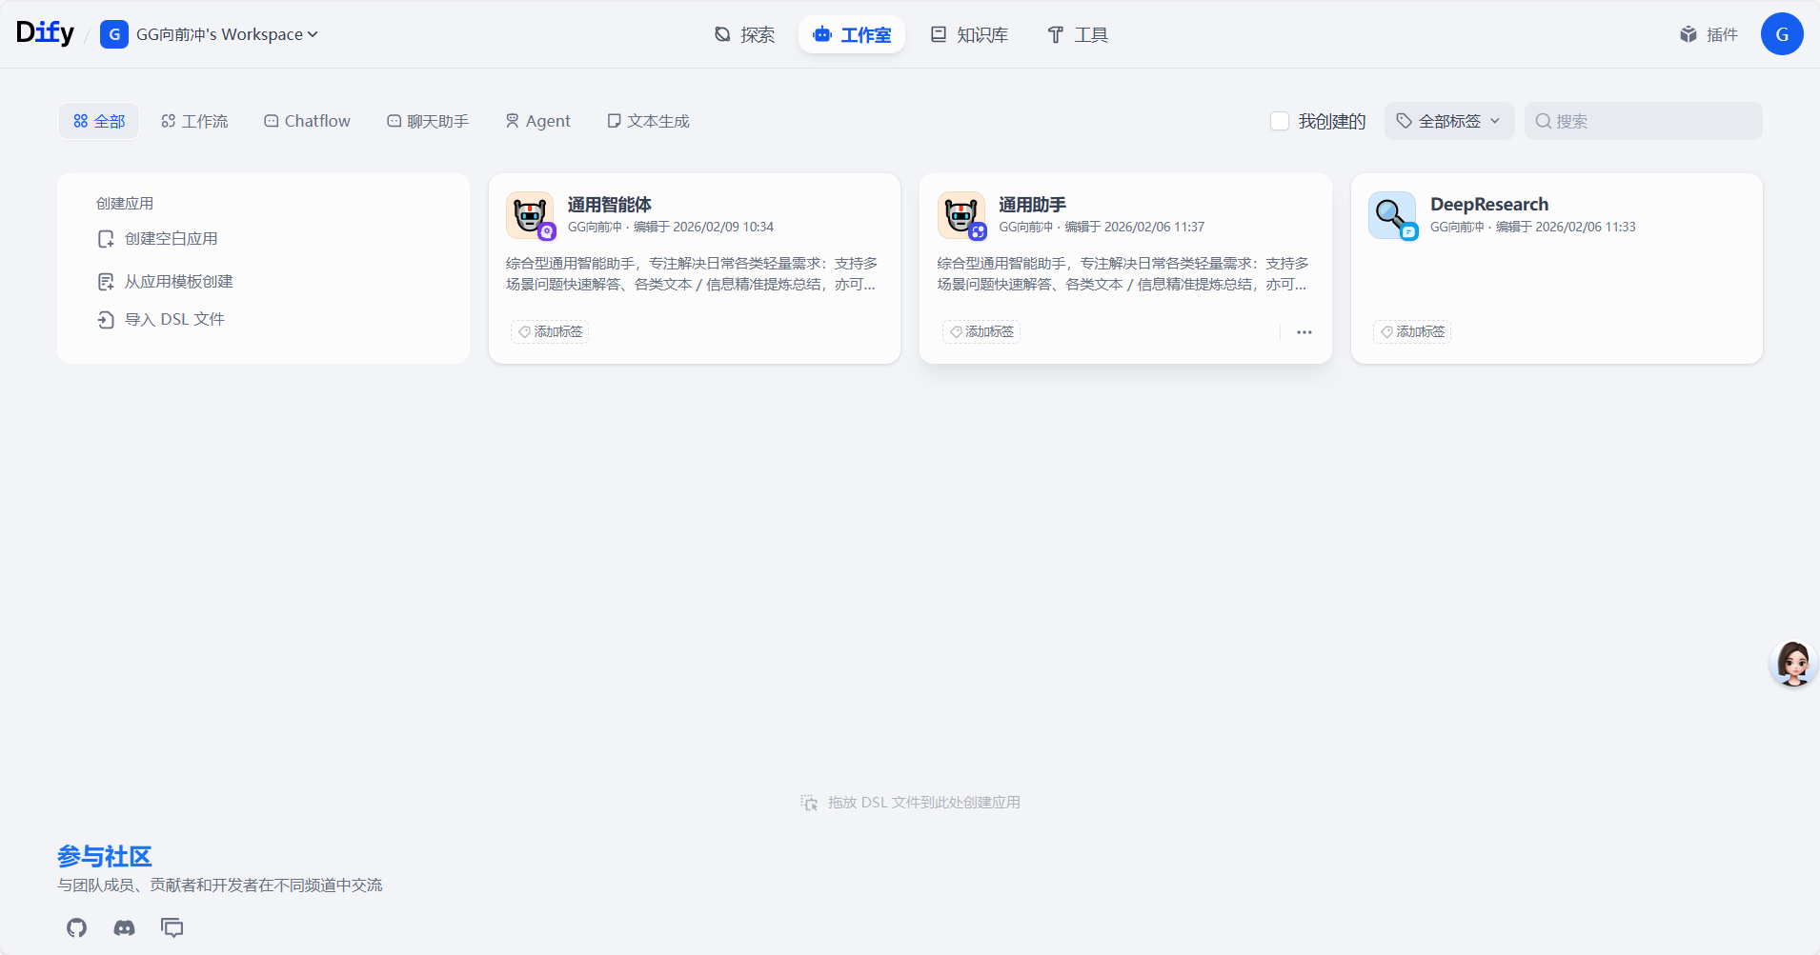Screen dimensions: 1820x955
Task: Select the Chatflow category tab
Action: pyautogui.click(x=307, y=121)
